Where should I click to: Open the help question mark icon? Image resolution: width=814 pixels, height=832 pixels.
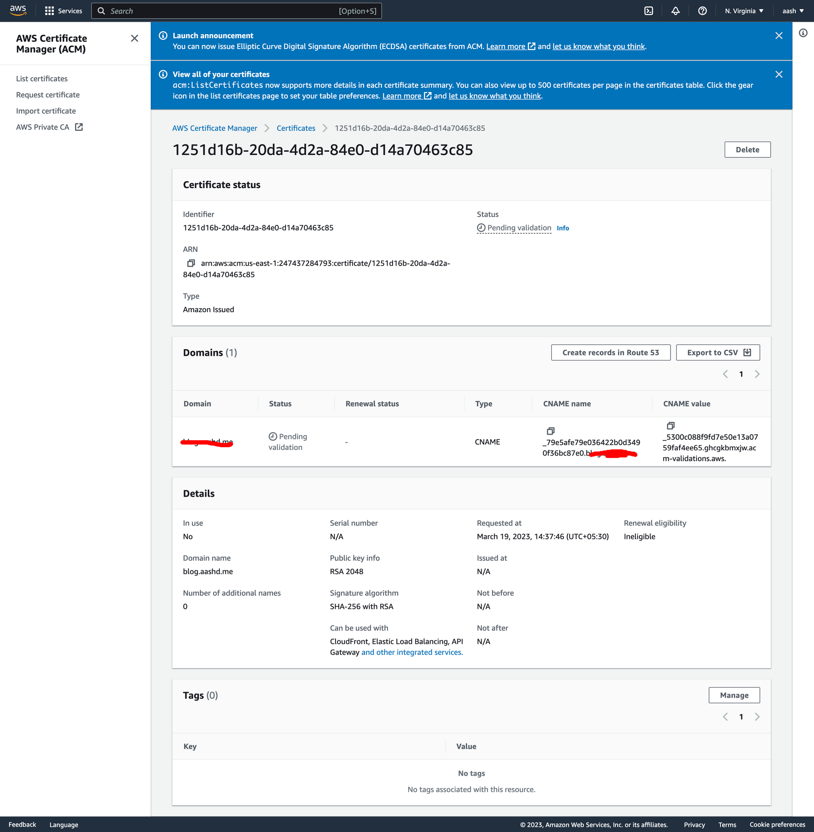tap(702, 11)
